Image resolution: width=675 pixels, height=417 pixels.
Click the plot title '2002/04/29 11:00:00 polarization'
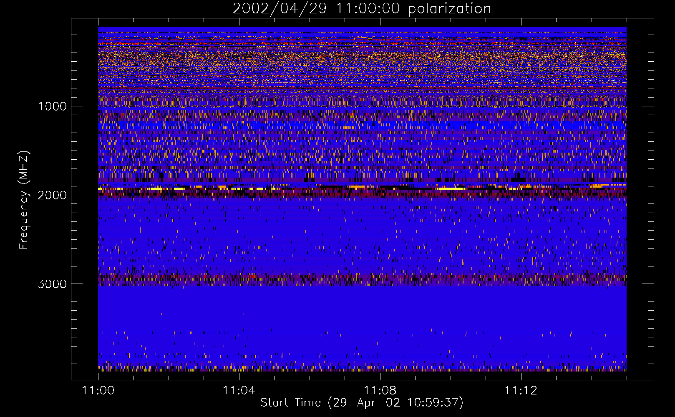point(362,9)
